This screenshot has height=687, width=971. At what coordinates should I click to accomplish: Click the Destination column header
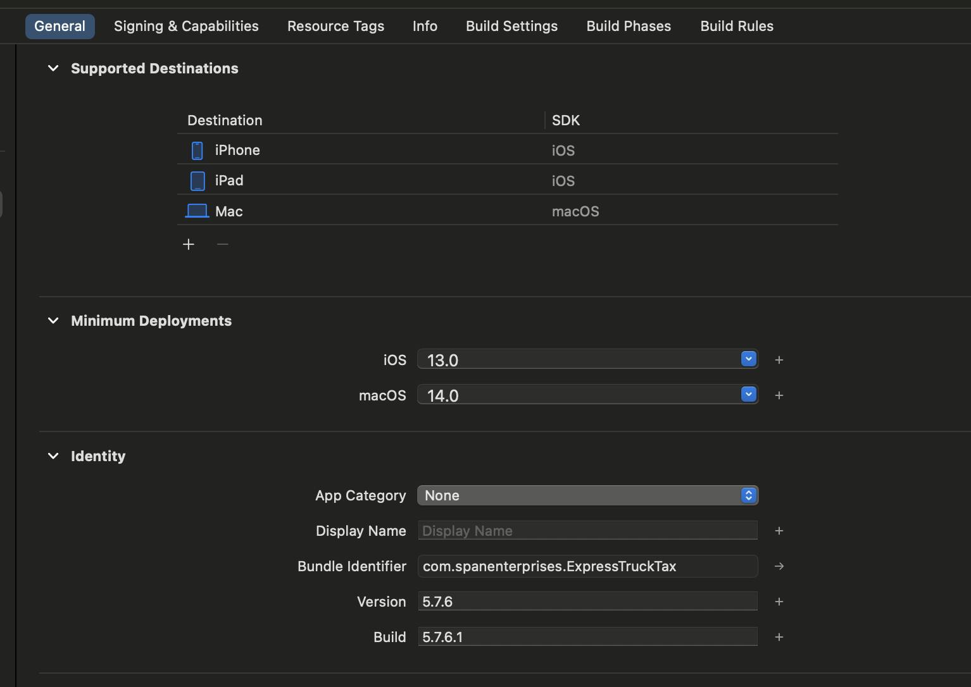225,120
